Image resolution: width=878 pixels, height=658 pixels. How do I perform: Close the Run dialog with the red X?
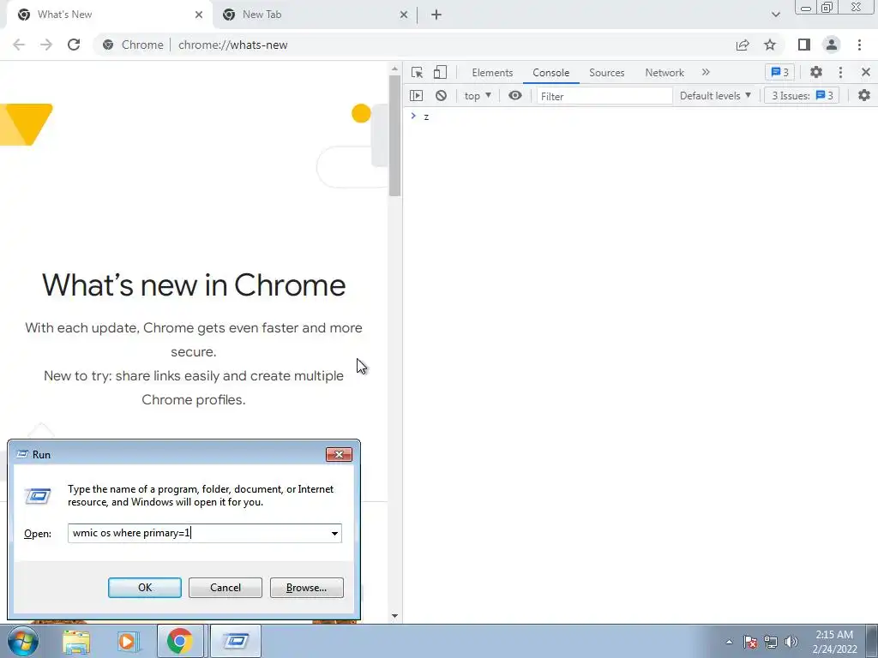point(339,454)
